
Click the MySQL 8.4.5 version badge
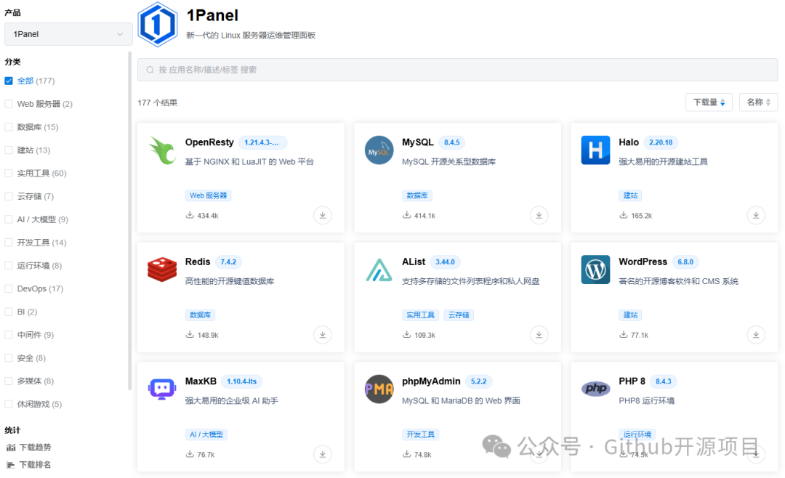pyautogui.click(x=451, y=142)
